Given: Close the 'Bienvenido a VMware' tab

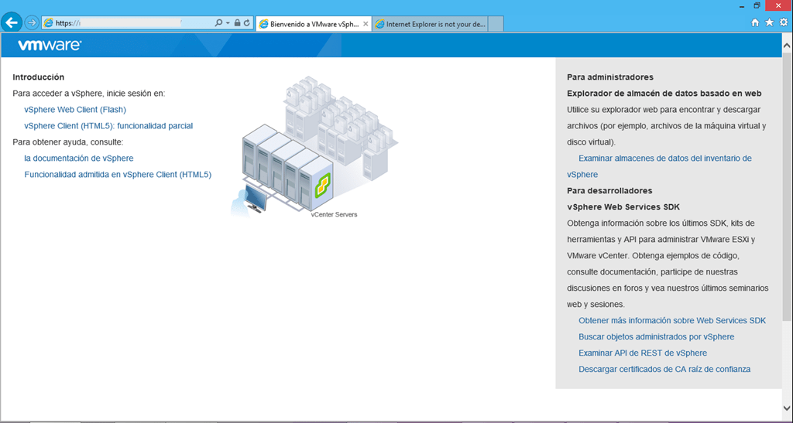Looking at the screenshot, I should tap(366, 24).
